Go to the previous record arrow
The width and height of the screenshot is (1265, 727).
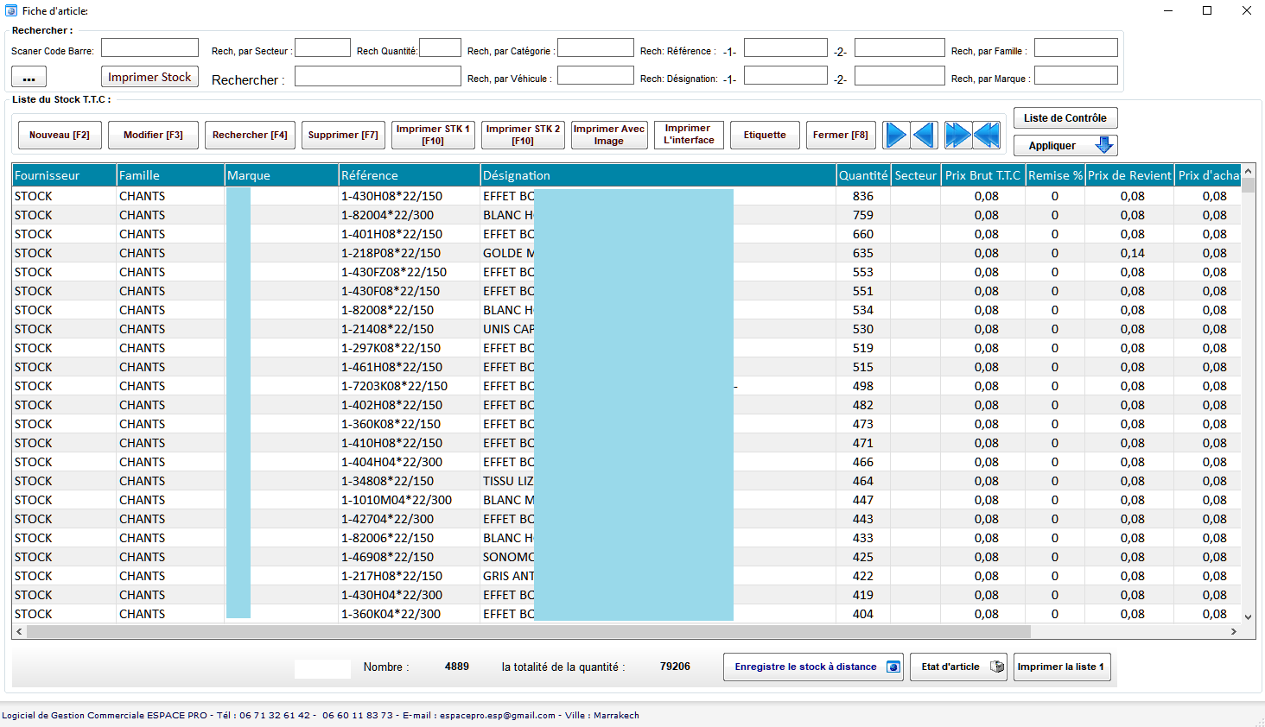click(925, 136)
